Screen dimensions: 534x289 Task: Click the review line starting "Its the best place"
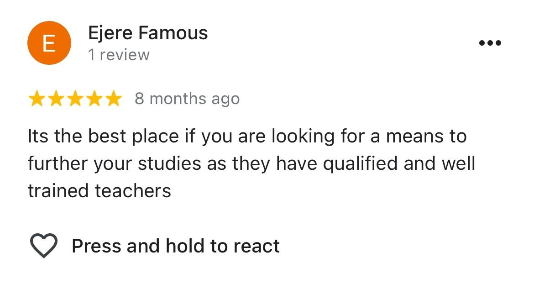coord(247,137)
